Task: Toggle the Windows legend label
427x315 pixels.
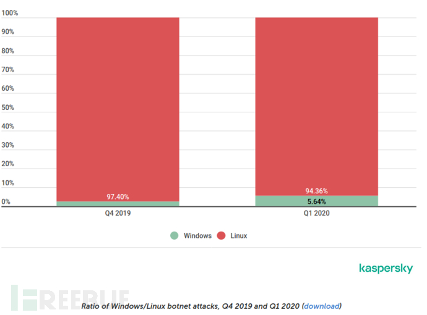Action: tap(197, 235)
